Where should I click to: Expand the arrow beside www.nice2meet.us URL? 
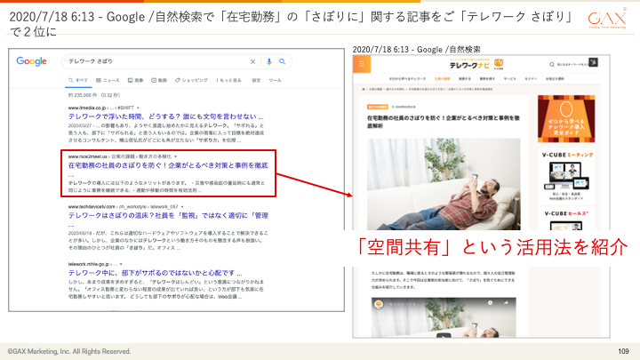click(175, 156)
